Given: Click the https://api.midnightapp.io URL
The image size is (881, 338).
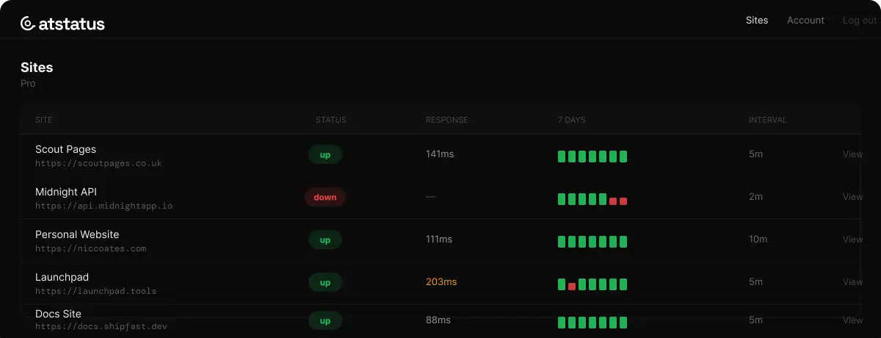Looking at the screenshot, I should pos(104,206).
